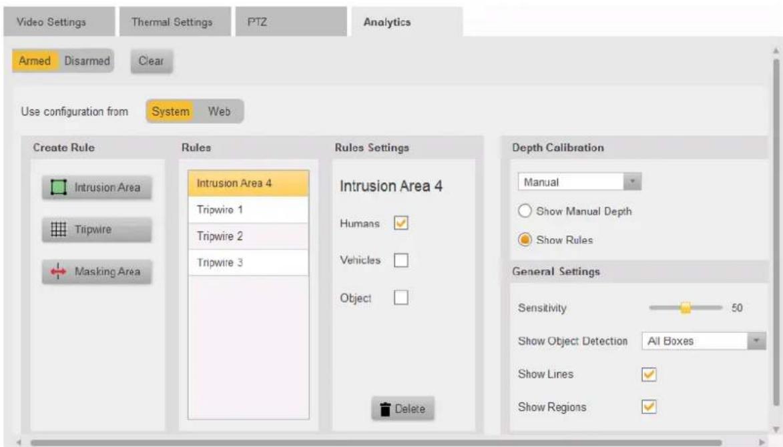Click the horizontal scrollbar at the bottom
This screenshot has width=783, height=447.
click(x=376, y=442)
